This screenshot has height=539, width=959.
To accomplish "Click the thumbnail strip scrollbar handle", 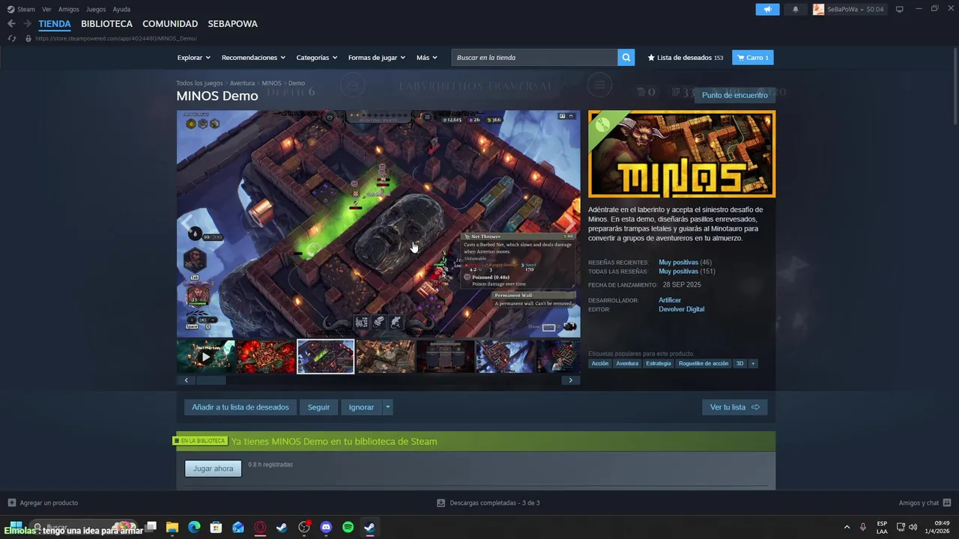I will point(211,380).
